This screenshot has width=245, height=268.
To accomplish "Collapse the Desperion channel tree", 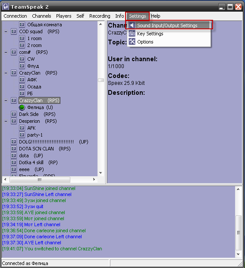I will [6, 121].
